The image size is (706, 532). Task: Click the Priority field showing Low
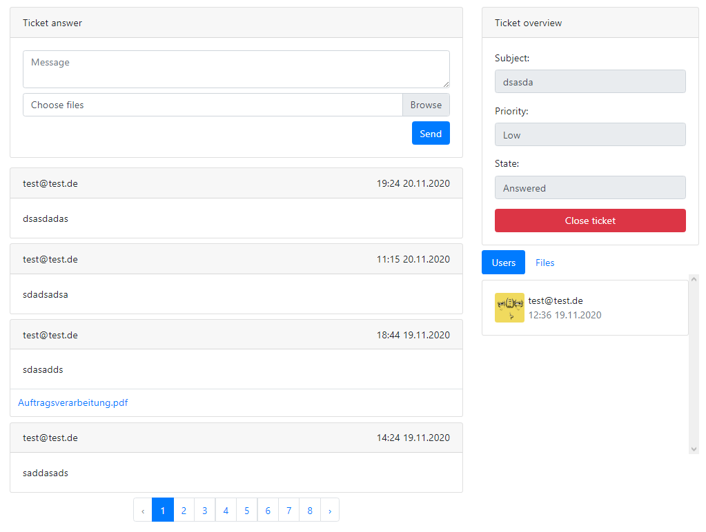[x=590, y=134]
